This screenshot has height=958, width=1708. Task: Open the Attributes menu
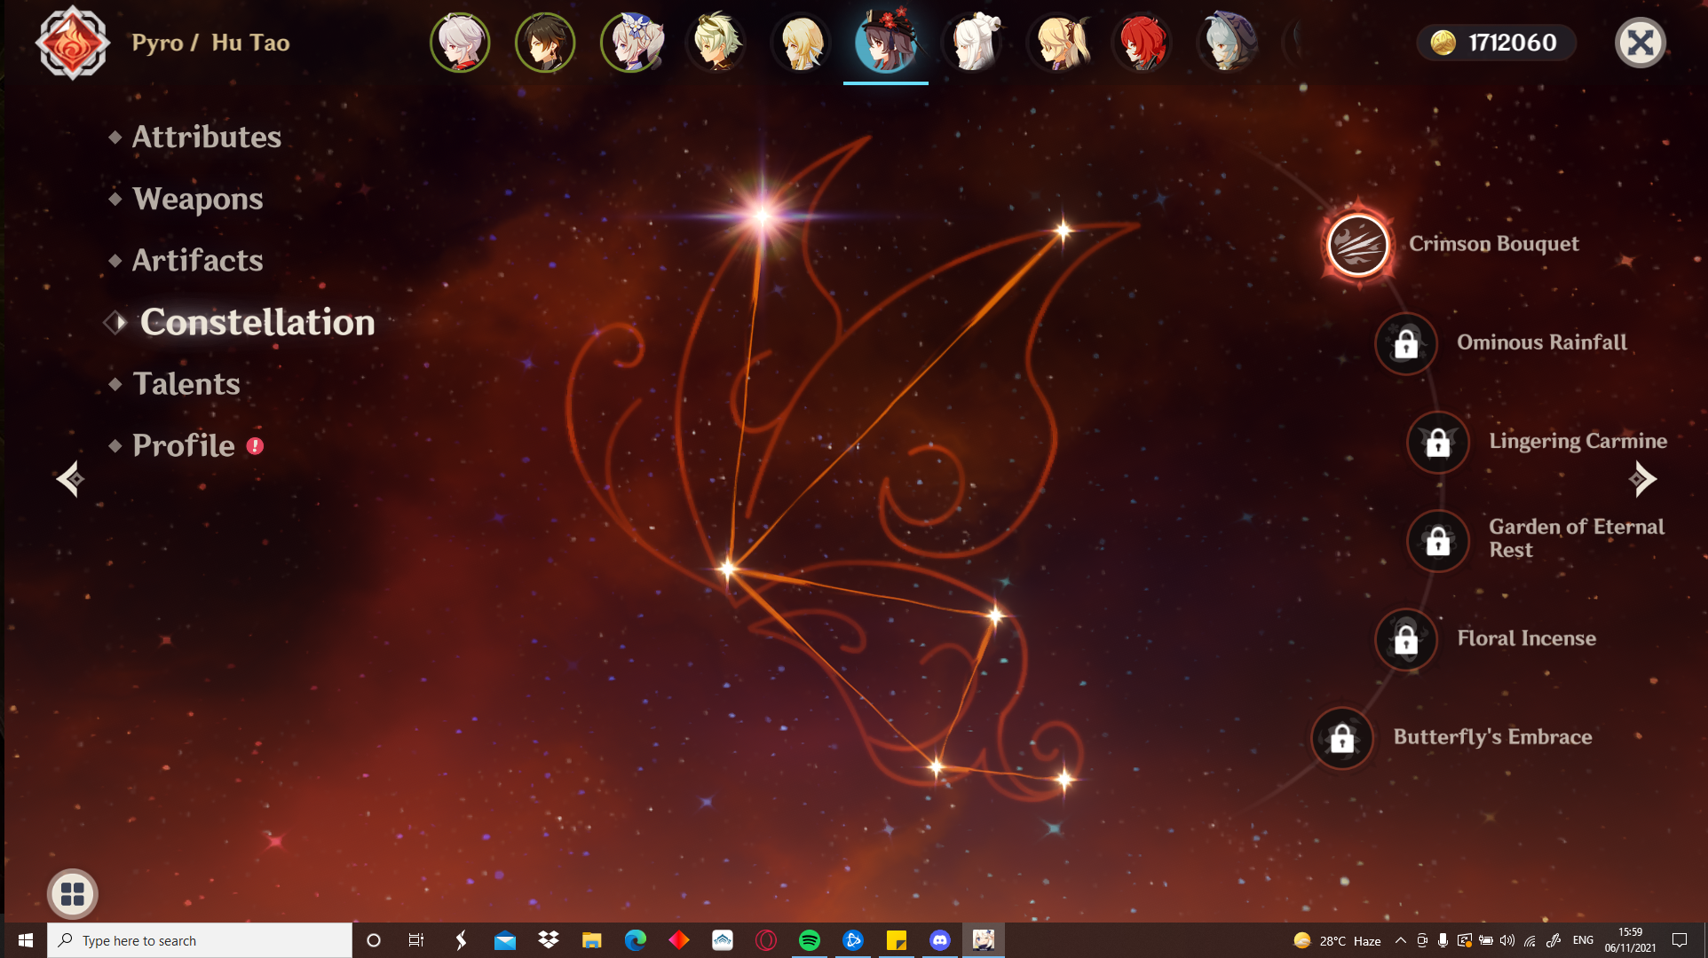coord(206,137)
